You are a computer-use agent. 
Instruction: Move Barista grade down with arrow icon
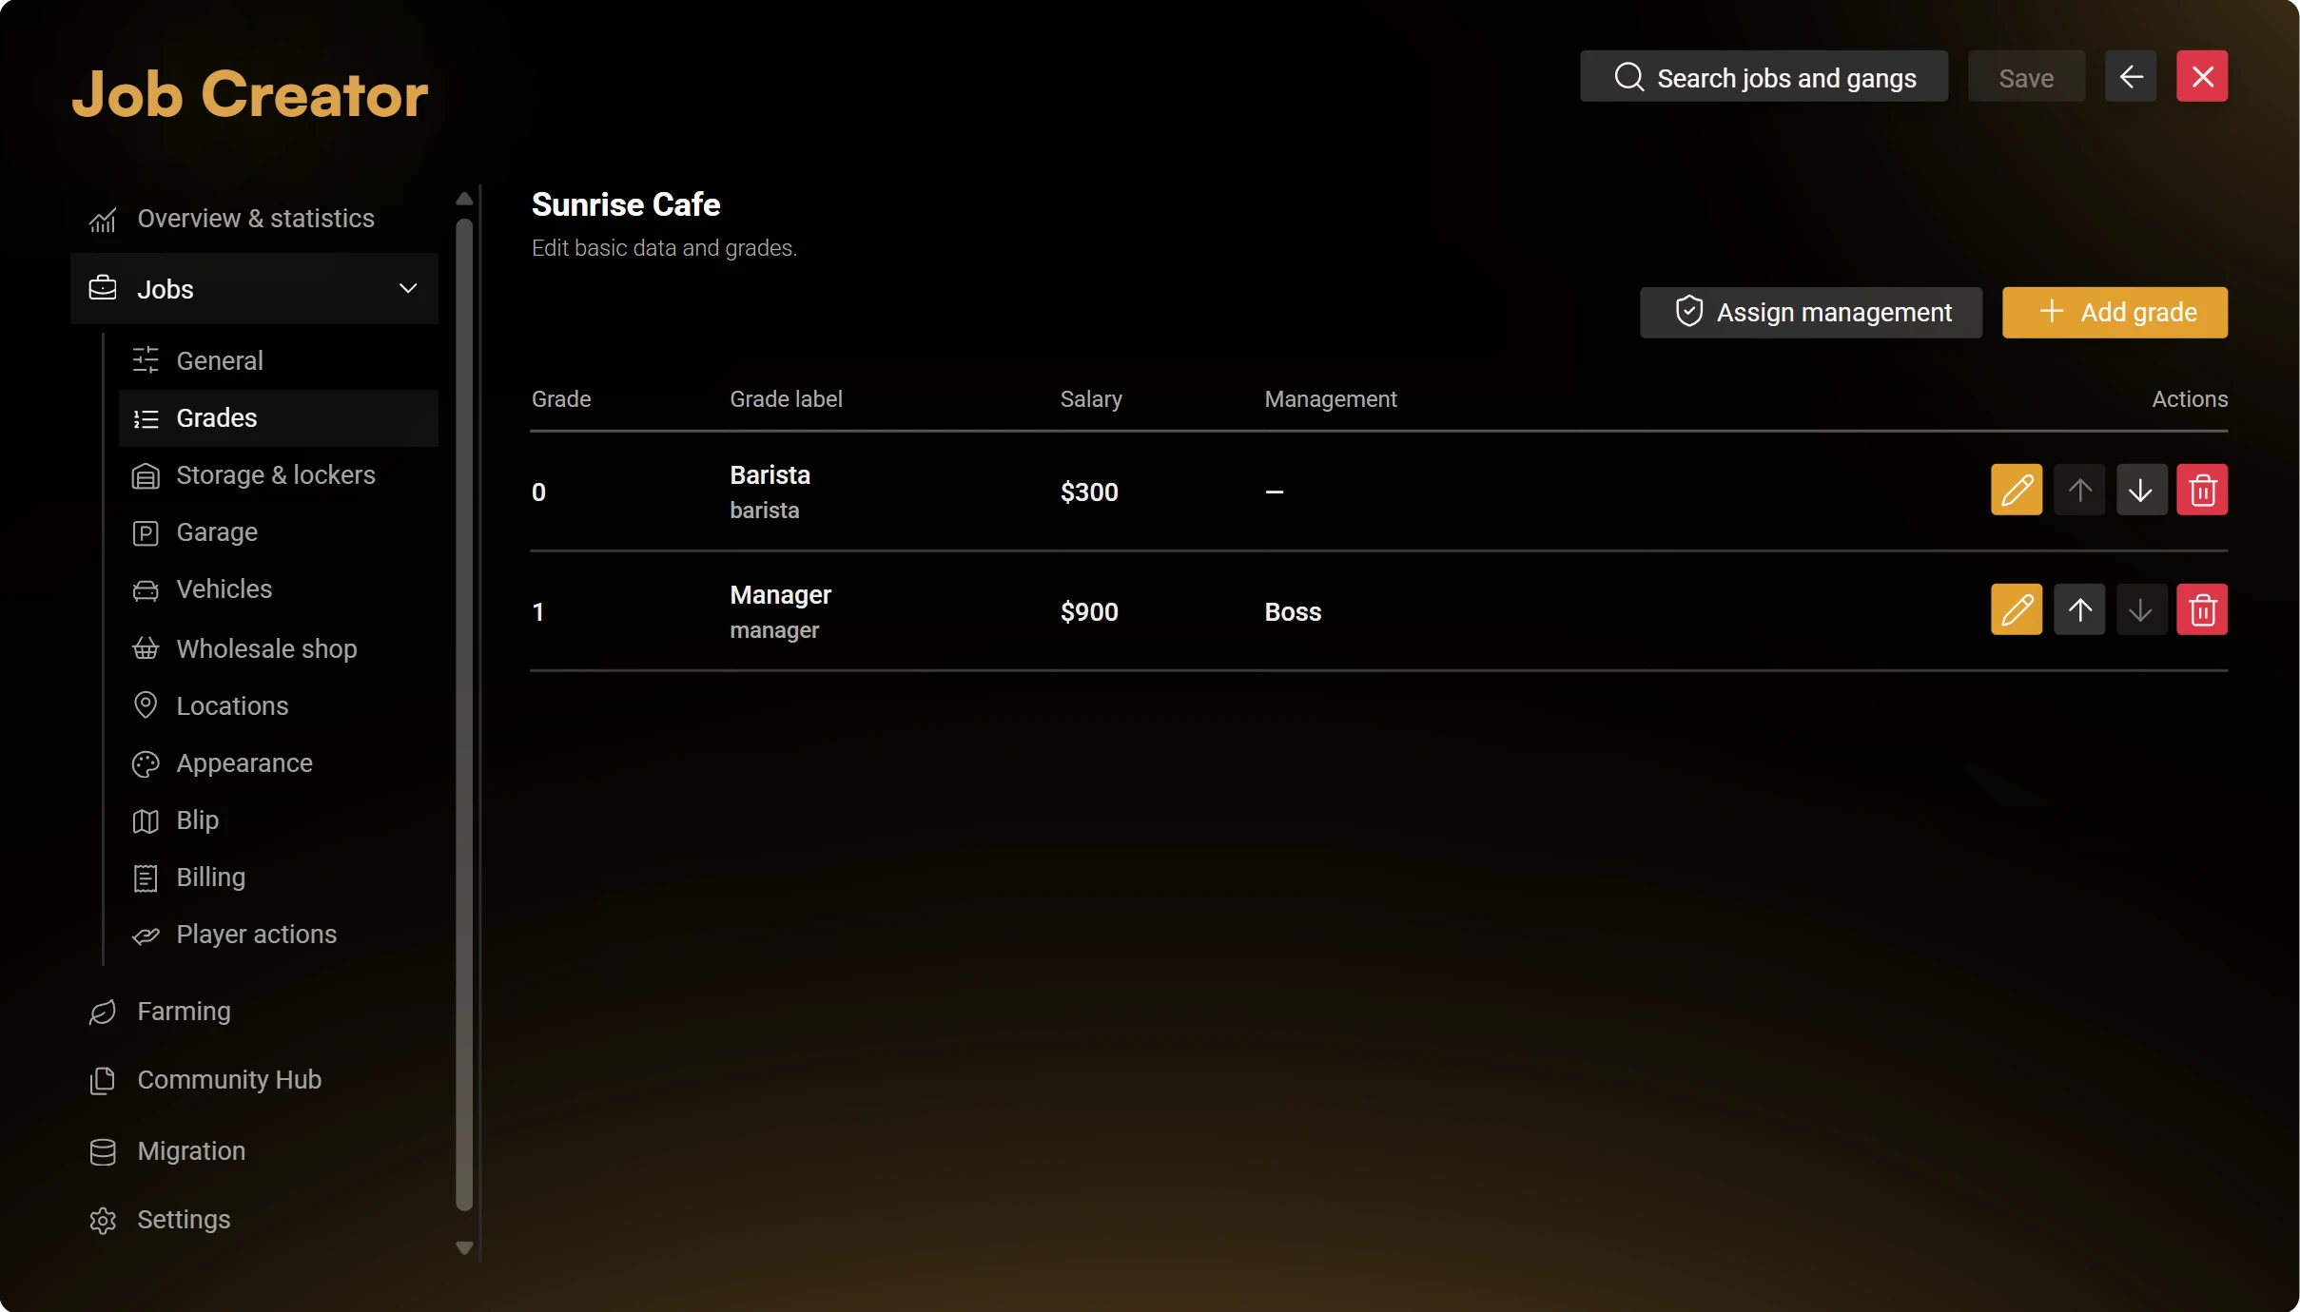click(2141, 491)
